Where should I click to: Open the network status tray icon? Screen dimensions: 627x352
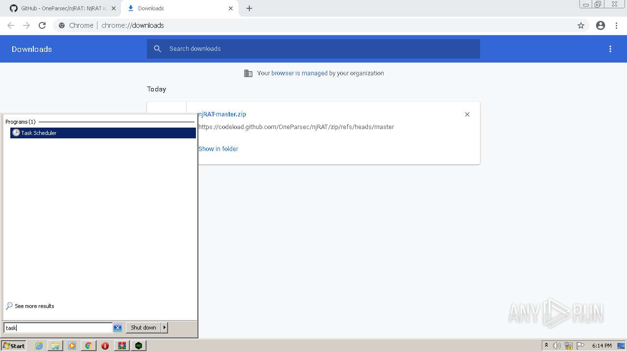pos(569,346)
